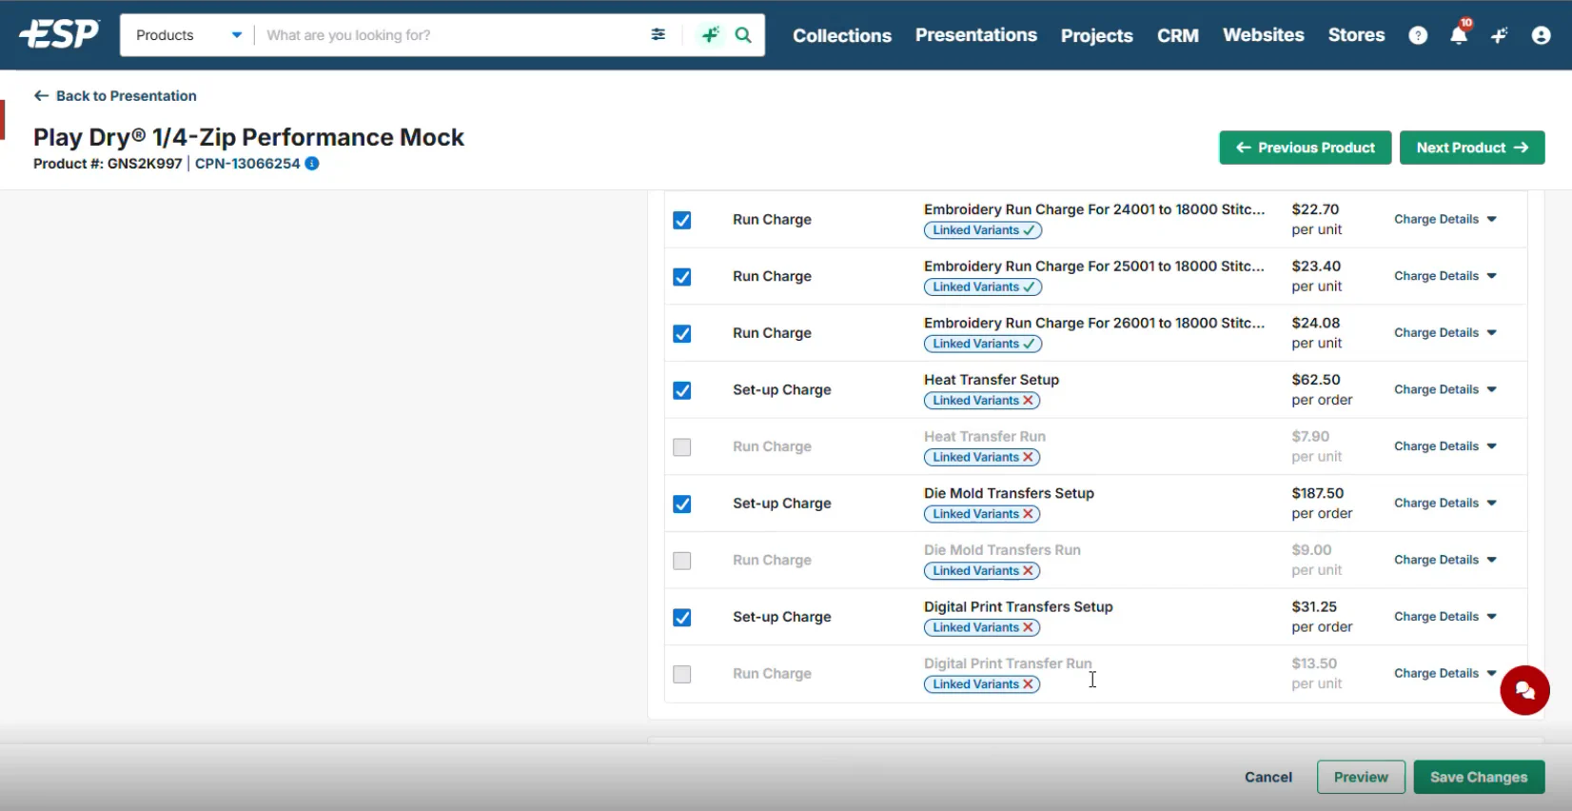Click Linked Variants badge under Heat Transfer Setup
The width and height of the screenshot is (1572, 811).
[x=982, y=401]
